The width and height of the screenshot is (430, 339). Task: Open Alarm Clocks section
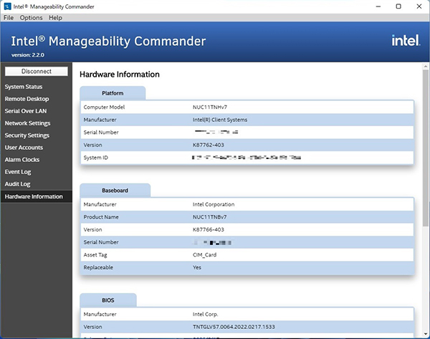pyautogui.click(x=22, y=160)
